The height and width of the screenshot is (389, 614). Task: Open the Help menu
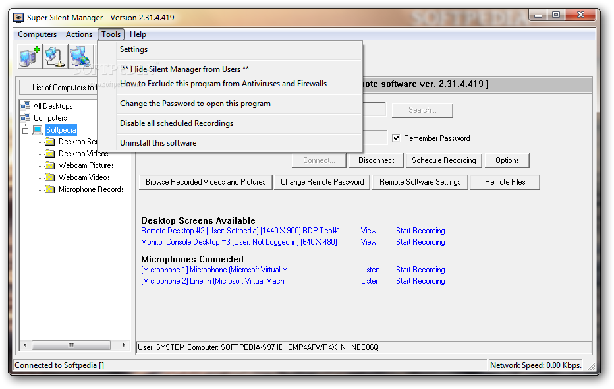coord(138,34)
